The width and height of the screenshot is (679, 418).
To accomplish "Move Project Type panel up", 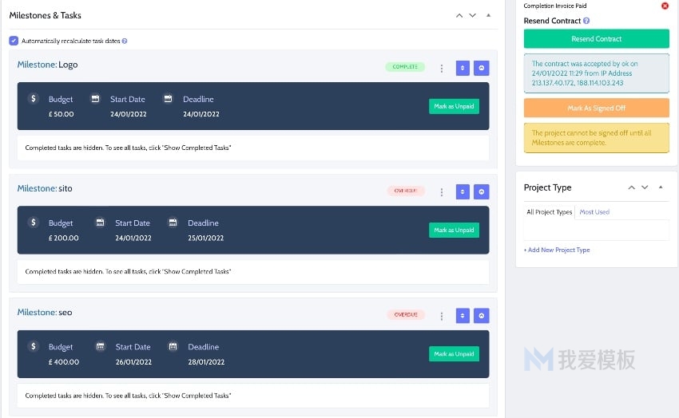I will point(631,187).
